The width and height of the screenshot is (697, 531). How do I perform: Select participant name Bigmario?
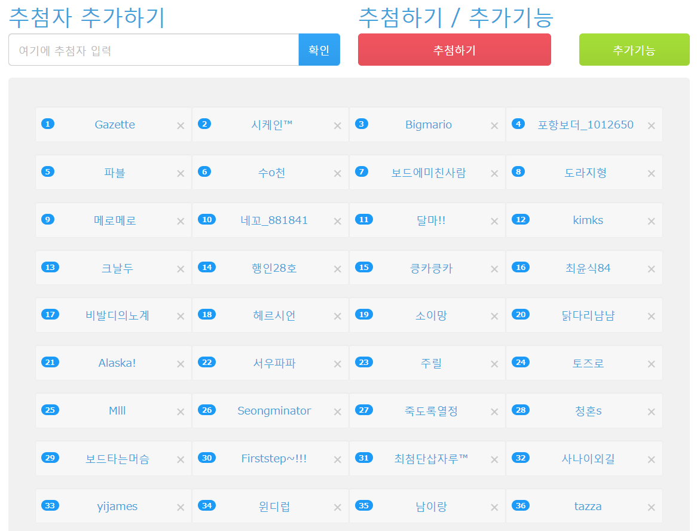pyautogui.click(x=429, y=124)
